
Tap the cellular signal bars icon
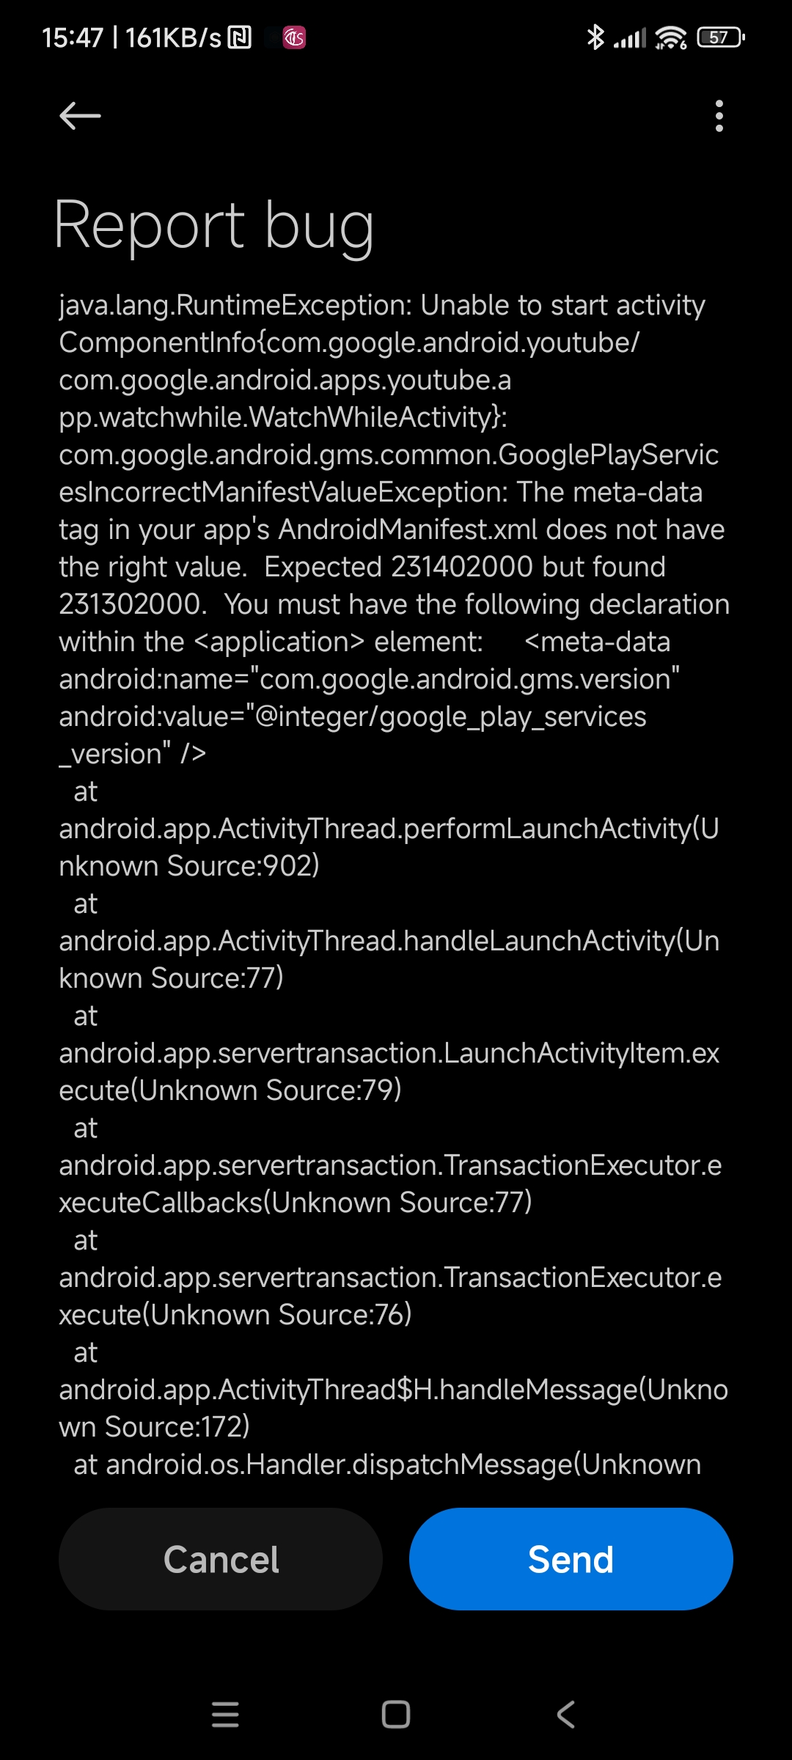pyautogui.click(x=630, y=37)
